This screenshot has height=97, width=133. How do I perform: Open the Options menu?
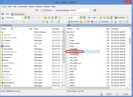(x=39, y=7)
